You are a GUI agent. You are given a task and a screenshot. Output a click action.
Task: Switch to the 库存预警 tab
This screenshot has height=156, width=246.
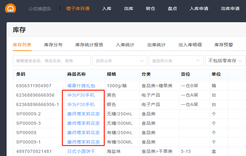(223, 45)
